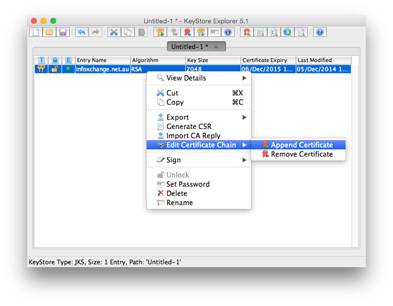
Task: Click the Generate Secret Key toolbar icon
Action: coord(174,32)
